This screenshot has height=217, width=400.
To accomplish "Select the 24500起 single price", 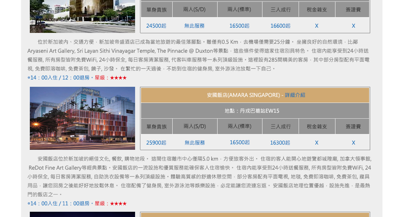I will [156, 26].
